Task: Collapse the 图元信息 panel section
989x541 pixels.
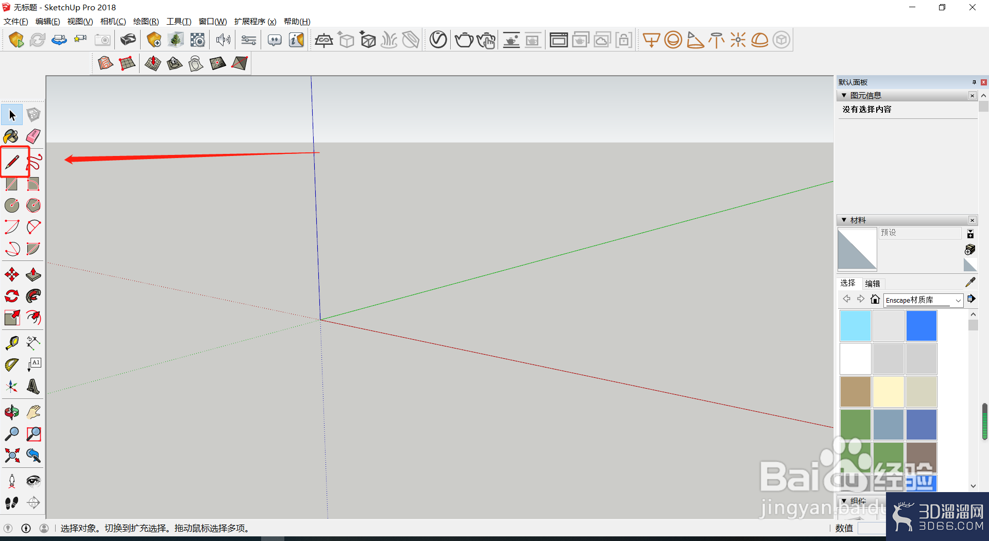Action: coord(844,96)
